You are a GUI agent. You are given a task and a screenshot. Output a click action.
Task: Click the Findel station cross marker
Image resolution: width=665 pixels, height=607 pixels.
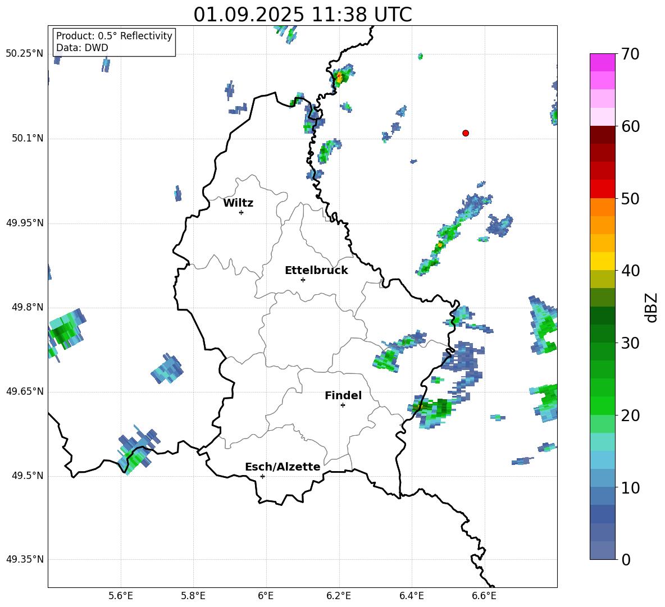pyautogui.click(x=343, y=405)
